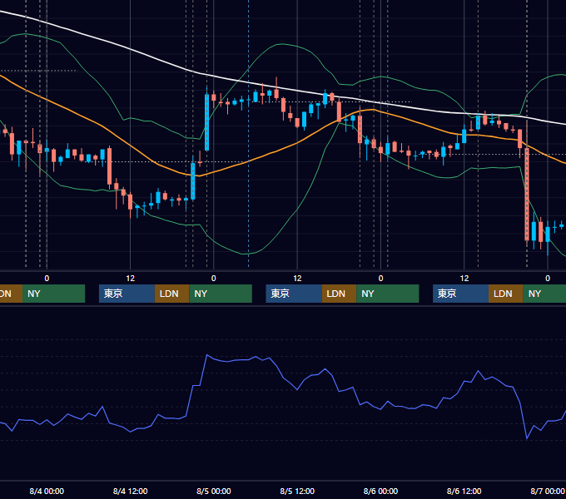566x499 pixels.
Task: Select the 東京 session block for 8/4
Action: pyautogui.click(x=127, y=294)
